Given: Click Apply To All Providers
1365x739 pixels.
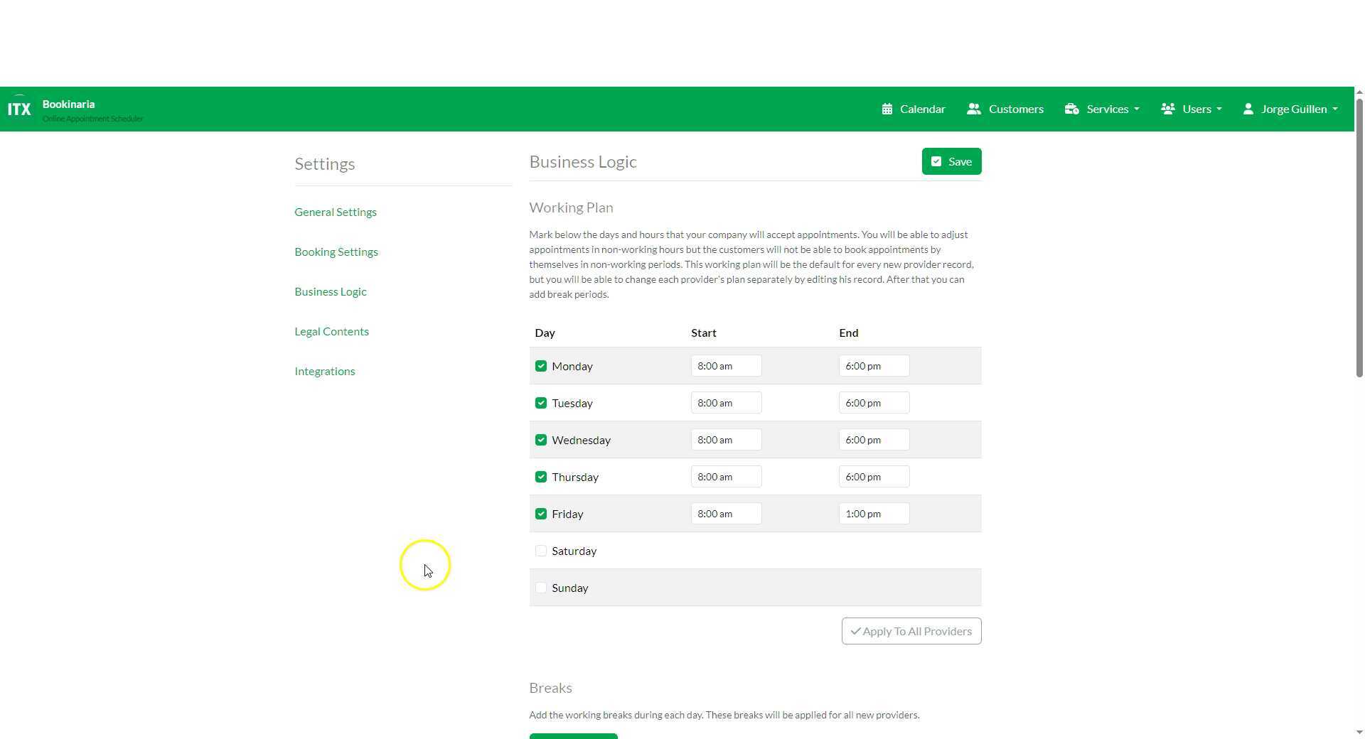Looking at the screenshot, I should point(911,631).
